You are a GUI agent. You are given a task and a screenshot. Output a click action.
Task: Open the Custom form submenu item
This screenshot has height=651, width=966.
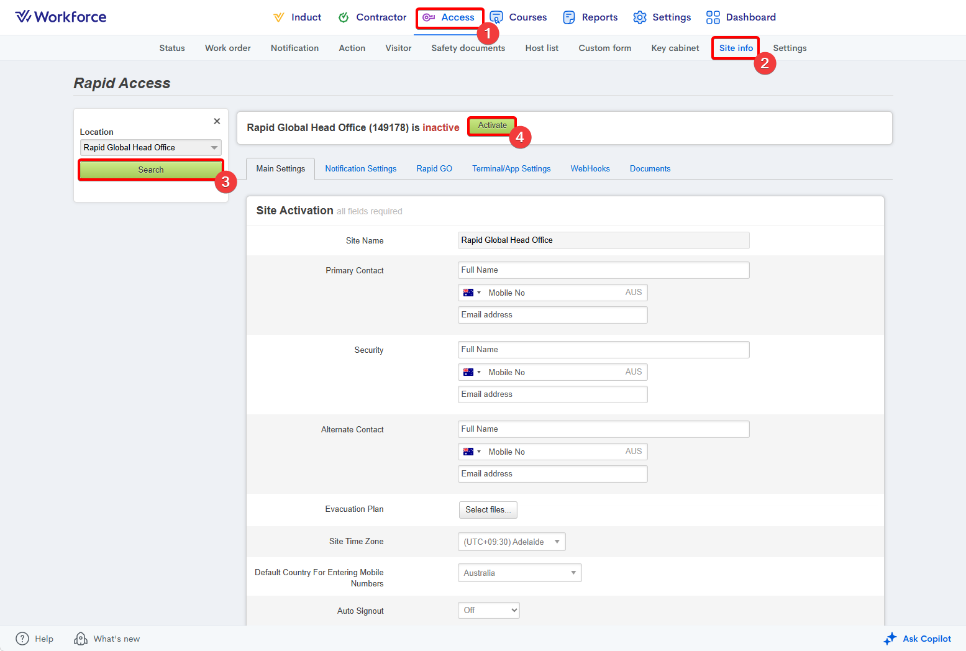[605, 48]
